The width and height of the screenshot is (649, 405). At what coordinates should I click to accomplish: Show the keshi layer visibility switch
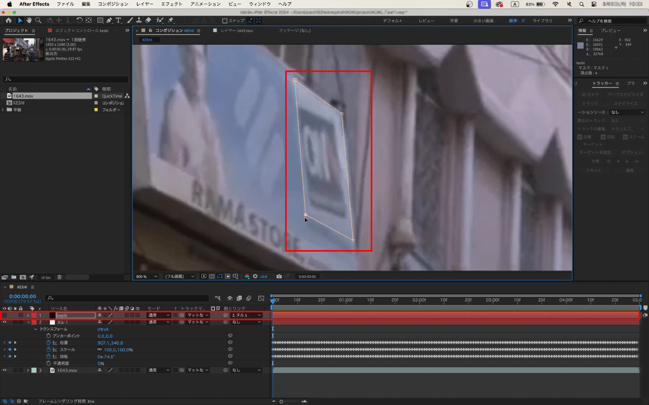pos(5,315)
